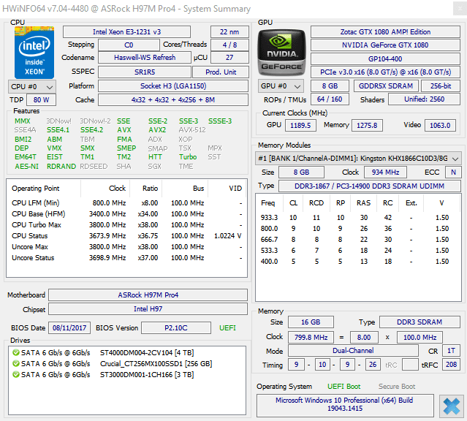Click BIOS version P2.10C field
The height and width of the screenshot is (421, 467).
pyautogui.click(x=176, y=328)
